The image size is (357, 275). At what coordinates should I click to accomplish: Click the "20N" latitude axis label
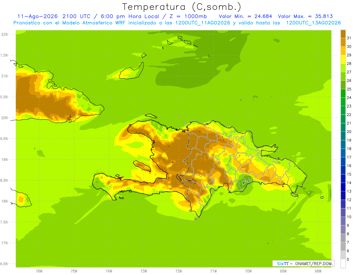coord(4,118)
